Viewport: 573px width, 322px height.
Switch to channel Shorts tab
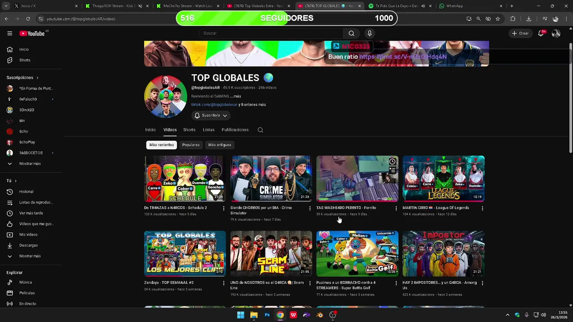189,130
